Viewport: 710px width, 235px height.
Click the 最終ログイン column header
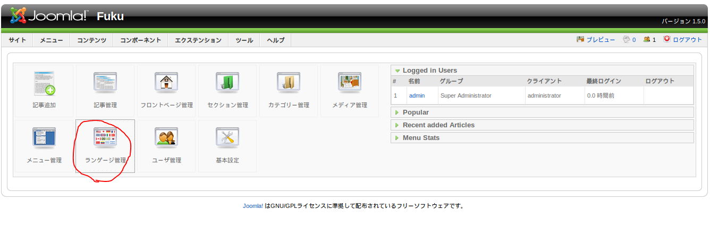click(604, 81)
